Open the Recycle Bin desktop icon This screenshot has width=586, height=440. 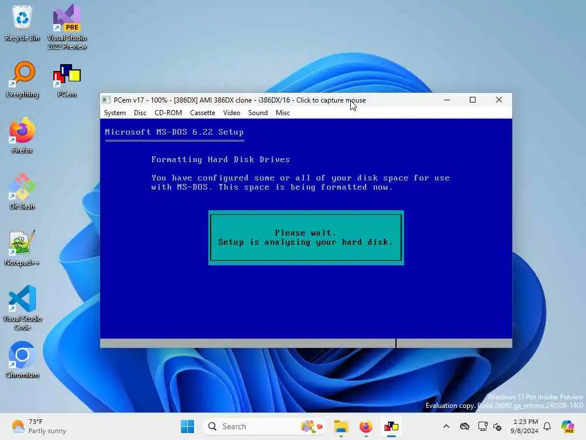coord(22,22)
